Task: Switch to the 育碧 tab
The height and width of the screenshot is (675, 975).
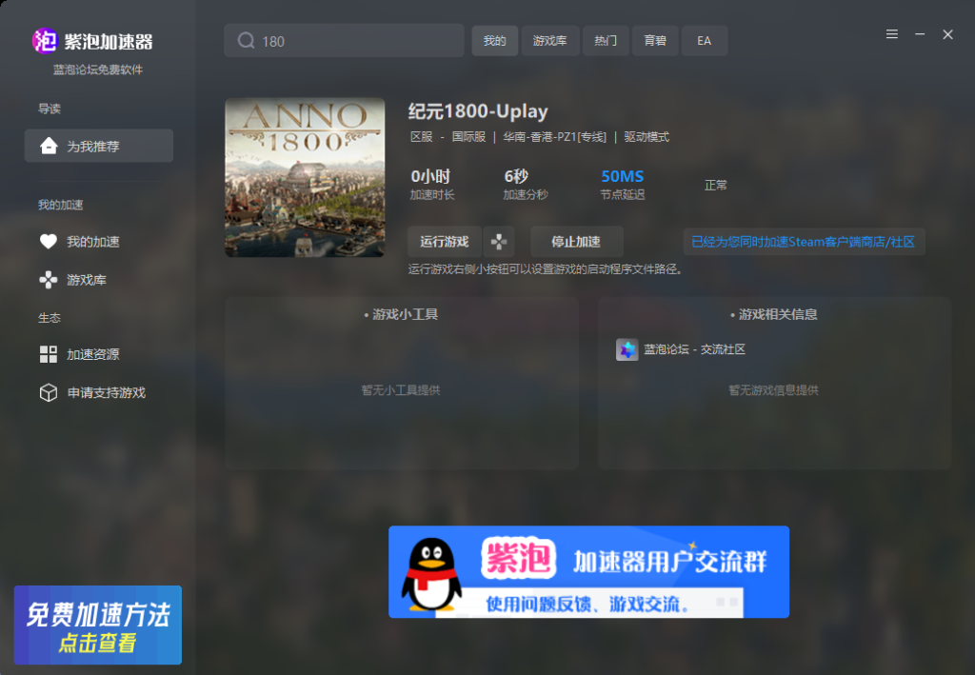Action: (x=655, y=40)
